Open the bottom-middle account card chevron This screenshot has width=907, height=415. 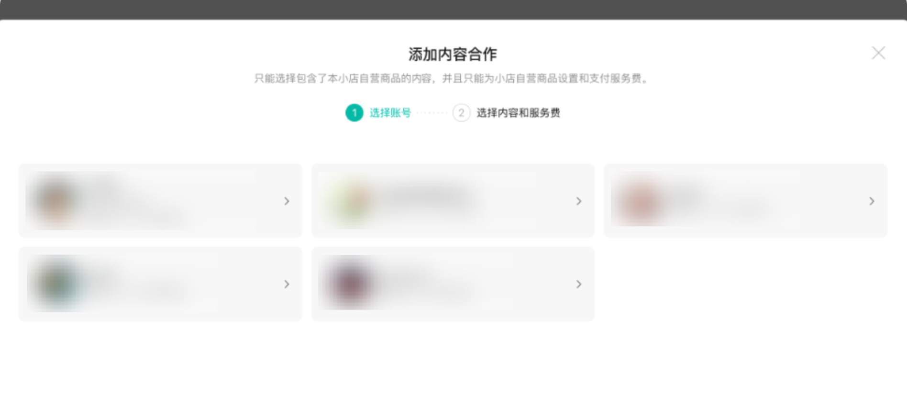579,284
